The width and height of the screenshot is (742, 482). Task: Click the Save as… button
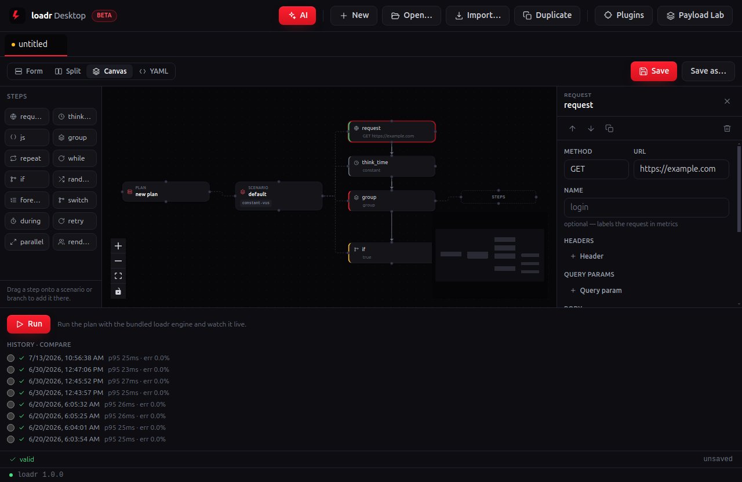(708, 71)
